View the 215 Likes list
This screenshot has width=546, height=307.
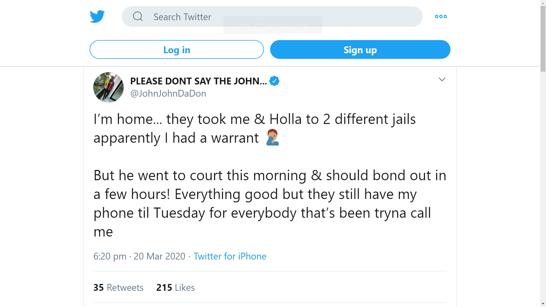pyautogui.click(x=175, y=288)
